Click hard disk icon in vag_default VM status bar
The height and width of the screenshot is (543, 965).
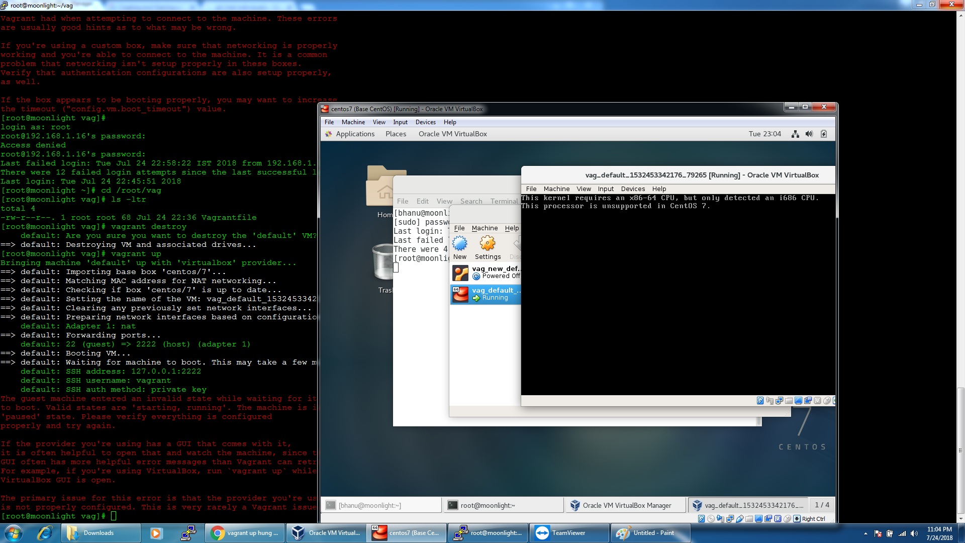(x=760, y=401)
